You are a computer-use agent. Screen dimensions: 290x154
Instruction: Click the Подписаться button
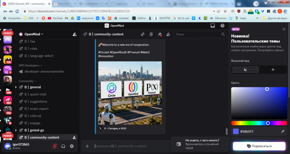coord(259,146)
